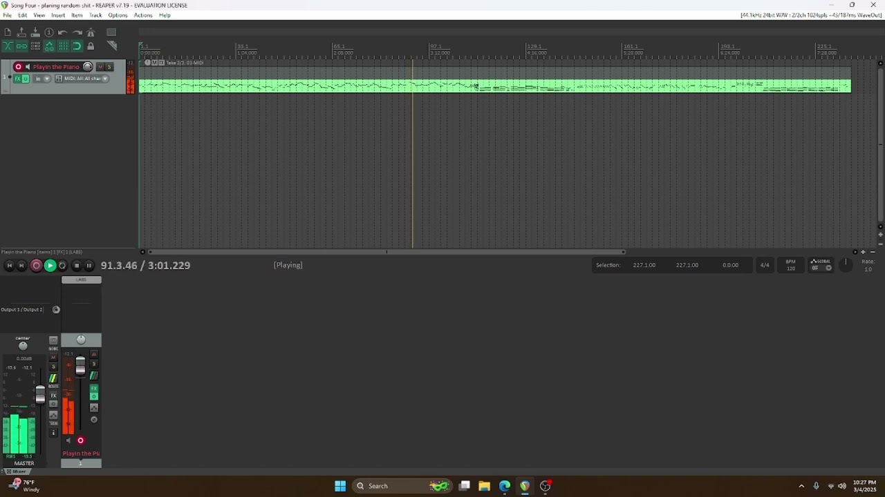Open the Insert menu
The width and height of the screenshot is (885, 497).
point(58,15)
